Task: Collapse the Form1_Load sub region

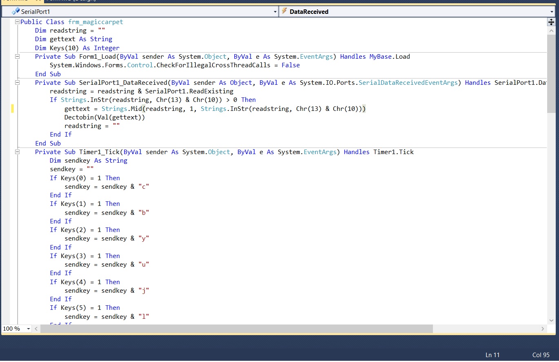Action: coord(17,57)
